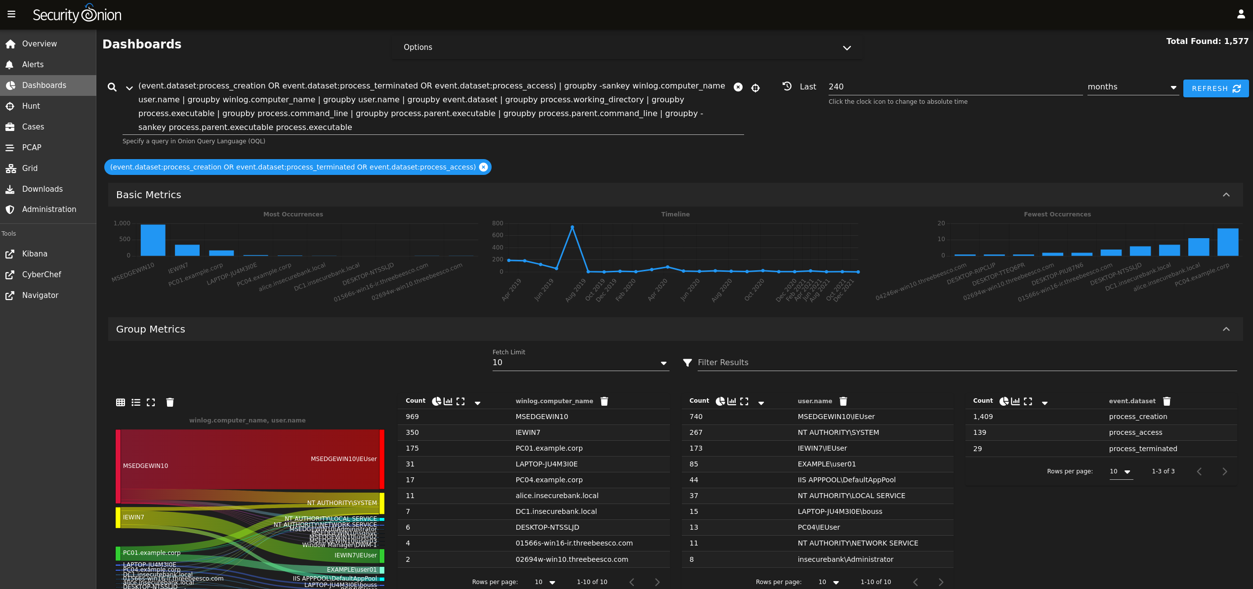
Task: Open the Kibana external link
Action: coord(35,253)
